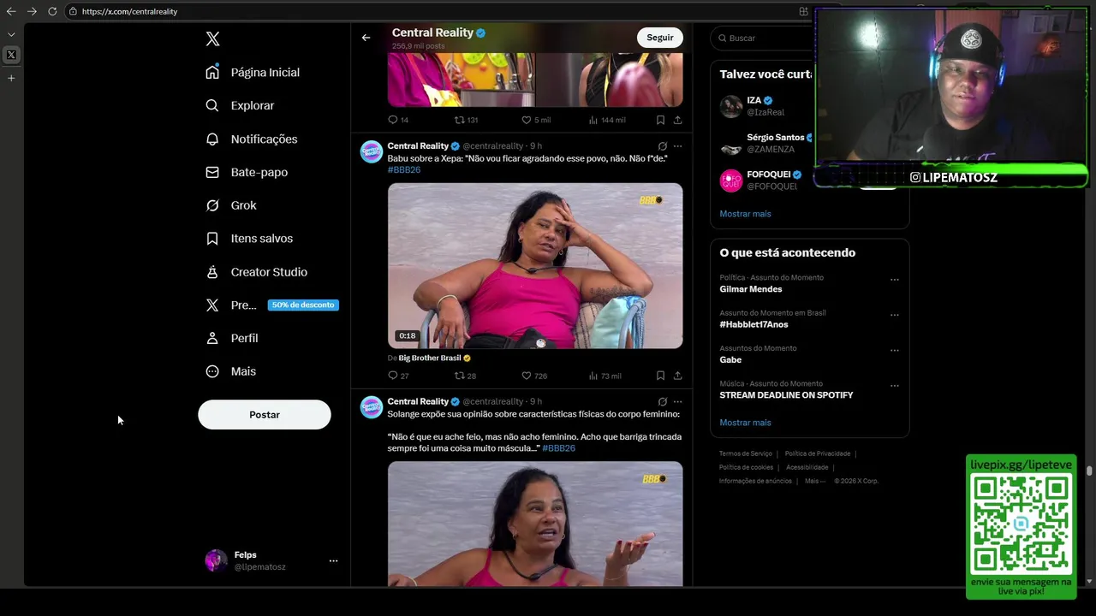Click Mostrar mais under trending topics

coord(745,423)
